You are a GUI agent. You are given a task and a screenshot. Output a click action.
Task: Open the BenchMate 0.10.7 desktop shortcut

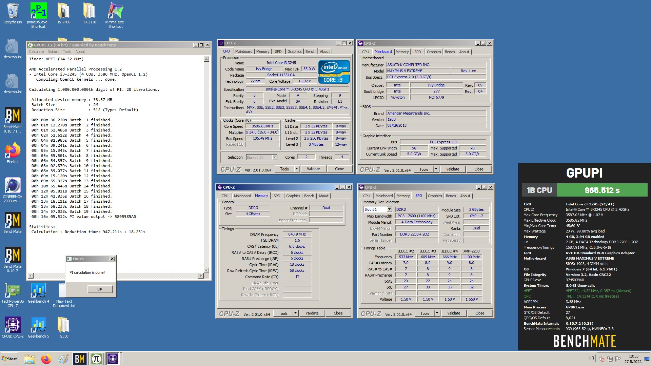13,259
